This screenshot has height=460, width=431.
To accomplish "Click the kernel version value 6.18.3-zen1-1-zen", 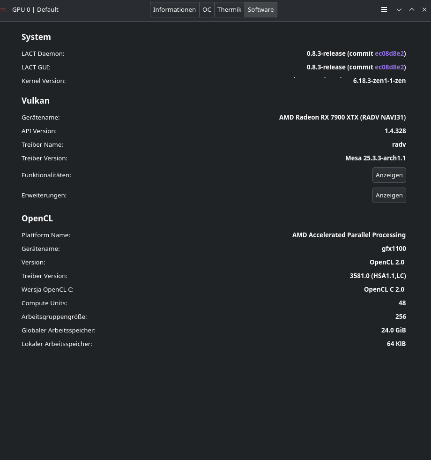I will tap(379, 81).
